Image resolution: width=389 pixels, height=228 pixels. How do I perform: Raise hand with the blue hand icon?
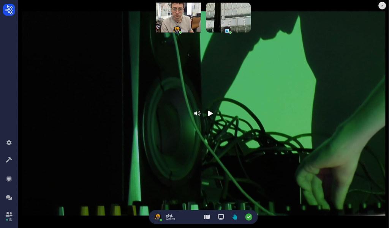(235, 217)
